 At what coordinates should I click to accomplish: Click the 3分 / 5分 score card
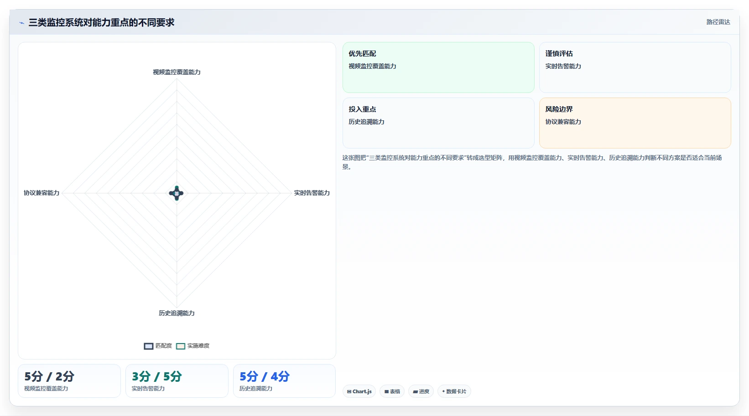click(x=177, y=381)
